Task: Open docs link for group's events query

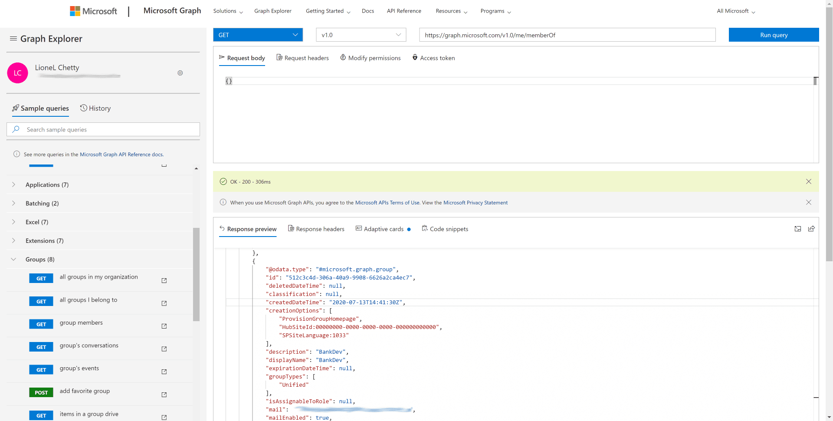Action: pos(164,372)
